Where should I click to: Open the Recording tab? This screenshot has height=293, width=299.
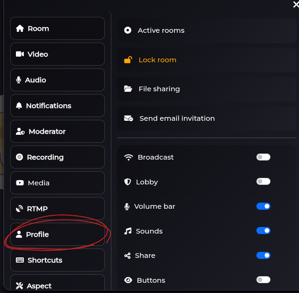58,157
